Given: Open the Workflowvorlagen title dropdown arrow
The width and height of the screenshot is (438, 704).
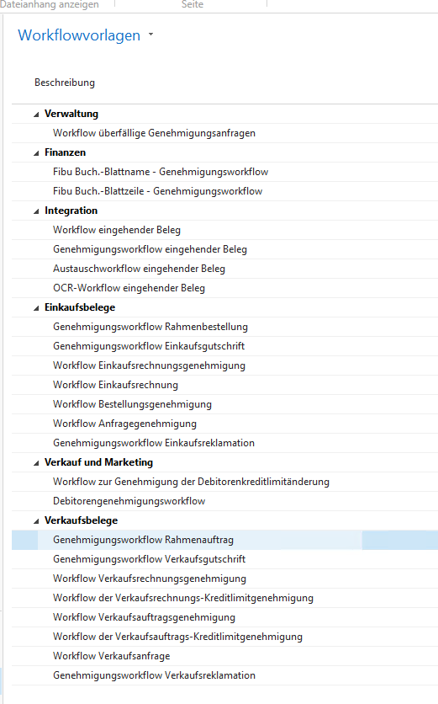Looking at the screenshot, I should click(x=150, y=35).
